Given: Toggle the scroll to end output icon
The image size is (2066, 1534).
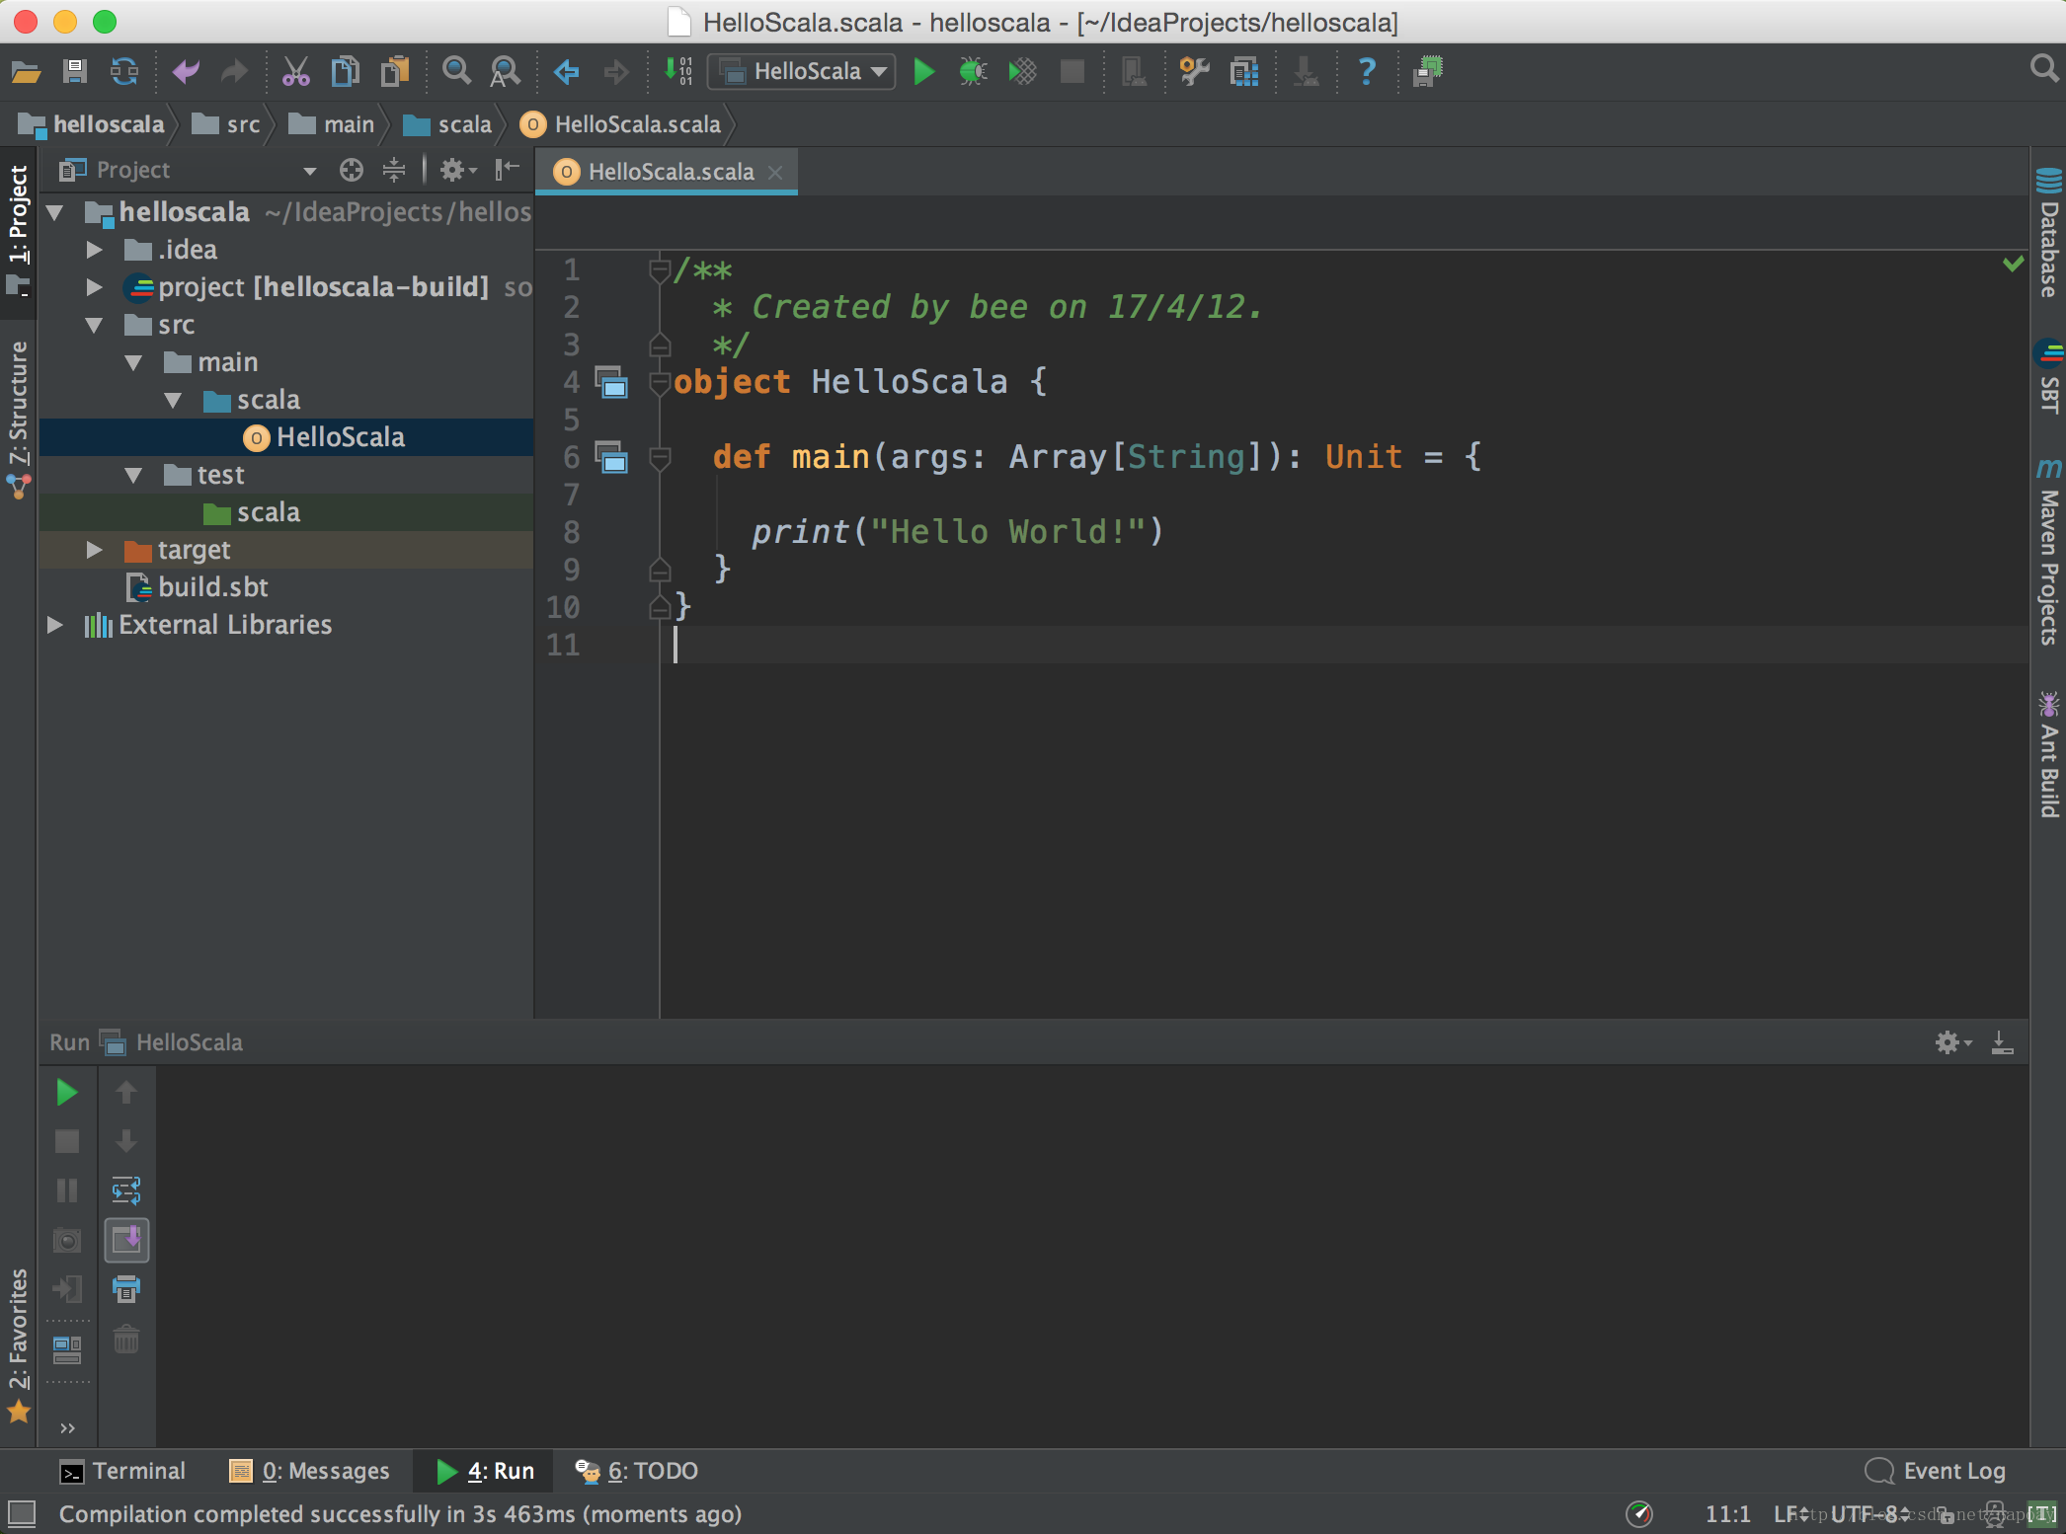Looking at the screenshot, I should point(124,1241).
